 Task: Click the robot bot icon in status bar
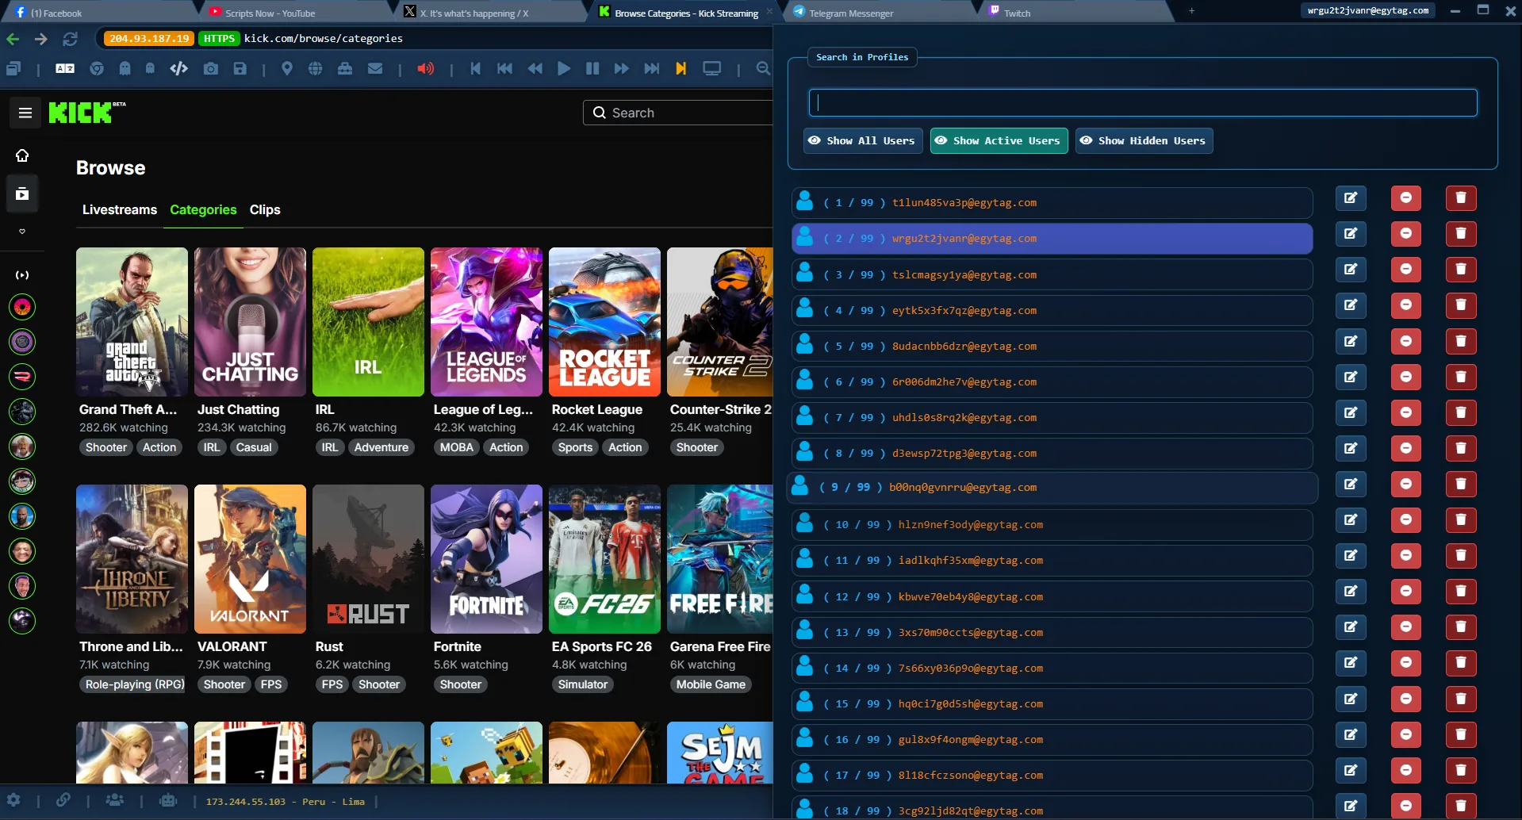click(x=168, y=800)
